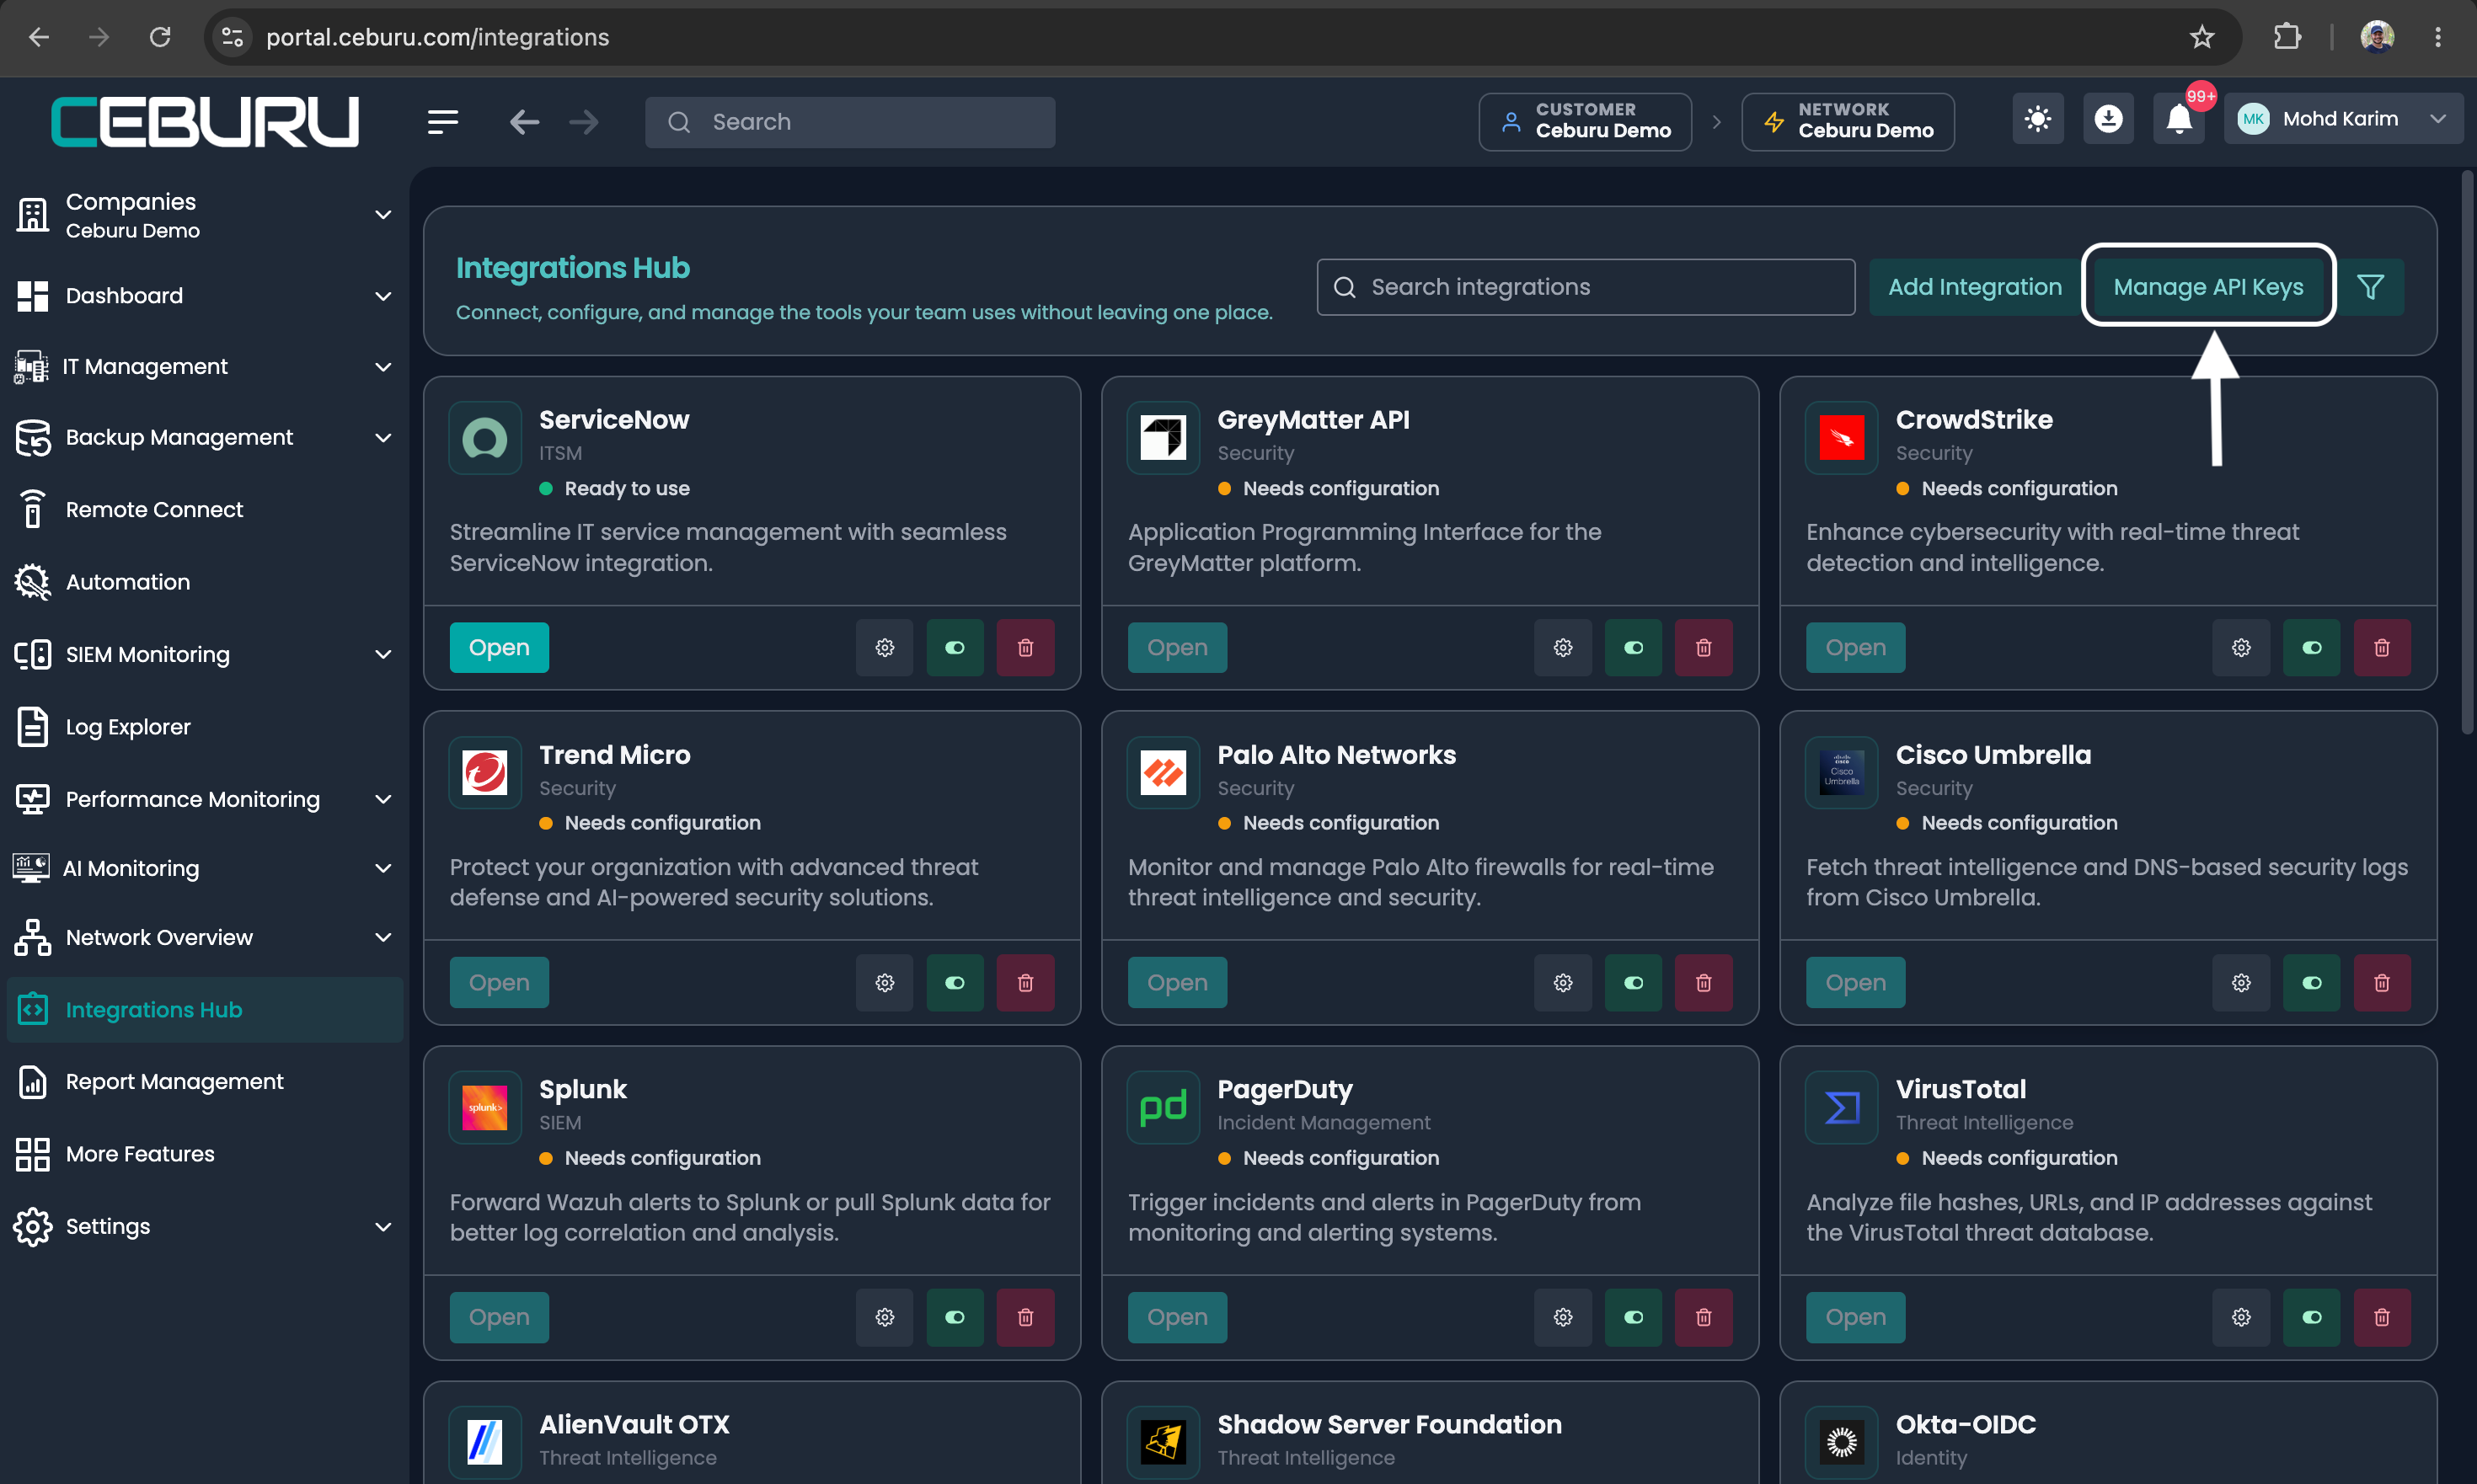The width and height of the screenshot is (2477, 1484).
Task: Expand the SIEM Monitoring chevron
Action: [383, 654]
